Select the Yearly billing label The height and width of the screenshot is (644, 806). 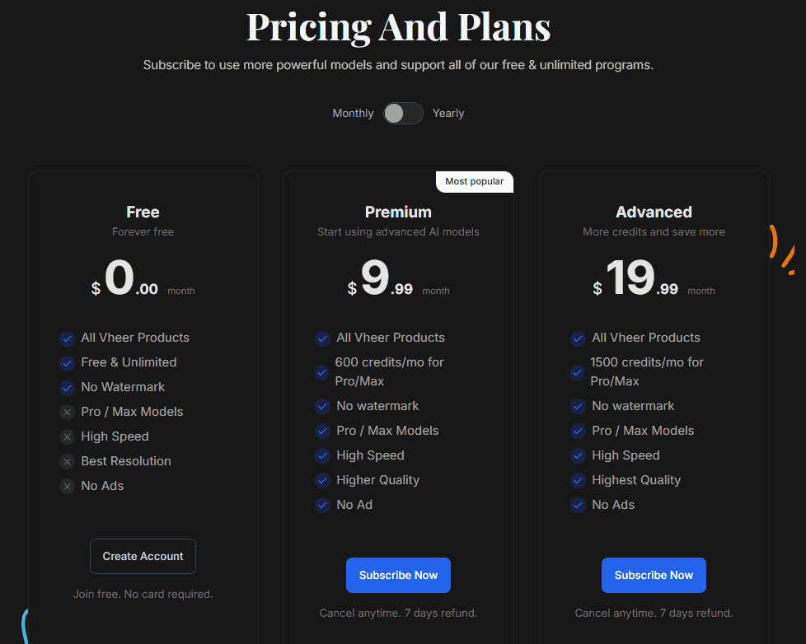448,113
